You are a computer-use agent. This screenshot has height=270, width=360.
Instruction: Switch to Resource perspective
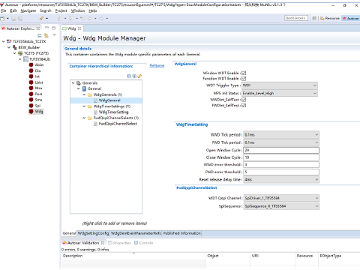pyautogui.click(x=330, y=18)
